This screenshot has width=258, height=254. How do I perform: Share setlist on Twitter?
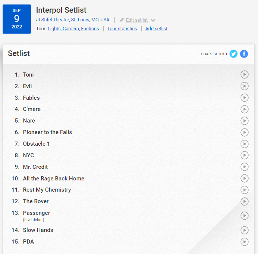tap(233, 54)
